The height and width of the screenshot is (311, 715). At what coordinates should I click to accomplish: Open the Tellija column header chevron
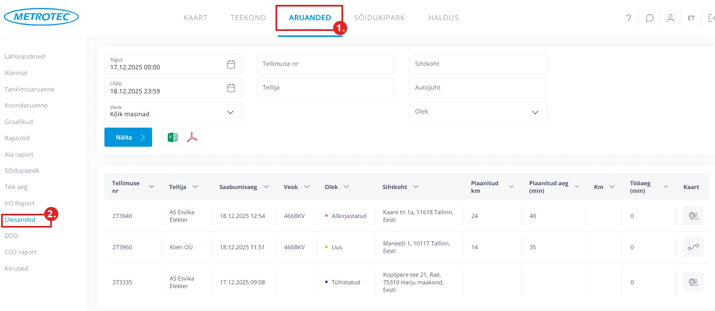tap(195, 187)
